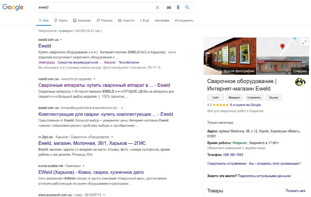Click the Только наличные text
Viewport: 311px width, 197px height.
click(x=220, y=123)
